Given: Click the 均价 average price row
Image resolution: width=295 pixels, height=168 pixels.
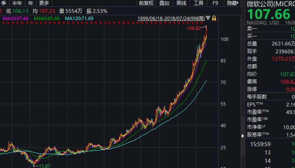Looking at the screenshot, I should click(x=271, y=74).
